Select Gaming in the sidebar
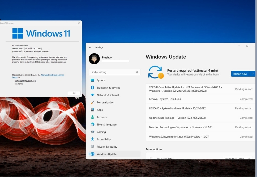Image resolution: width=257 pixels, height=177 pixels. point(114,132)
